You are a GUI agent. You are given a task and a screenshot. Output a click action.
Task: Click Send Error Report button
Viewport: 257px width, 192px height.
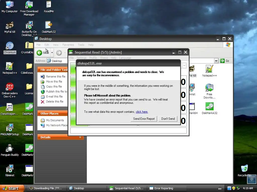tap(144, 119)
